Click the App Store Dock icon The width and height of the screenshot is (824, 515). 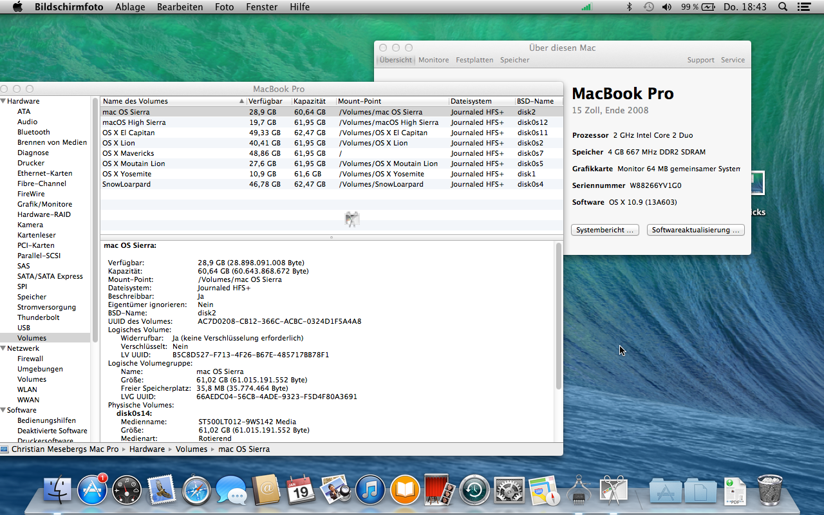pos(92,491)
